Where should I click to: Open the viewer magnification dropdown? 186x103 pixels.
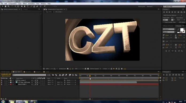click(x=49, y=69)
